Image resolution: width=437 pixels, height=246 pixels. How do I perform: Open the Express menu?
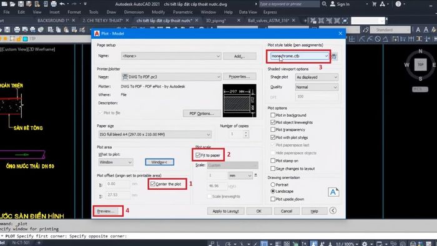coord(270,12)
